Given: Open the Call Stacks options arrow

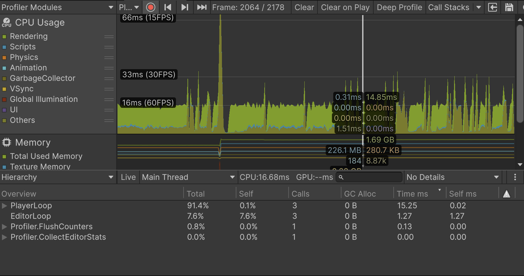Looking at the screenshot, I should click(479, 7).
